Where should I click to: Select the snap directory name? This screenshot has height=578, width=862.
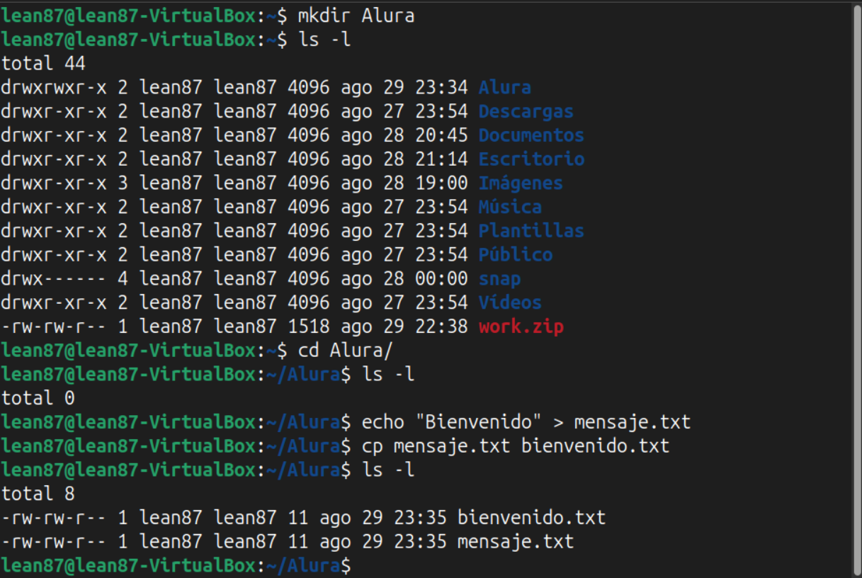[x=499, y=279]
